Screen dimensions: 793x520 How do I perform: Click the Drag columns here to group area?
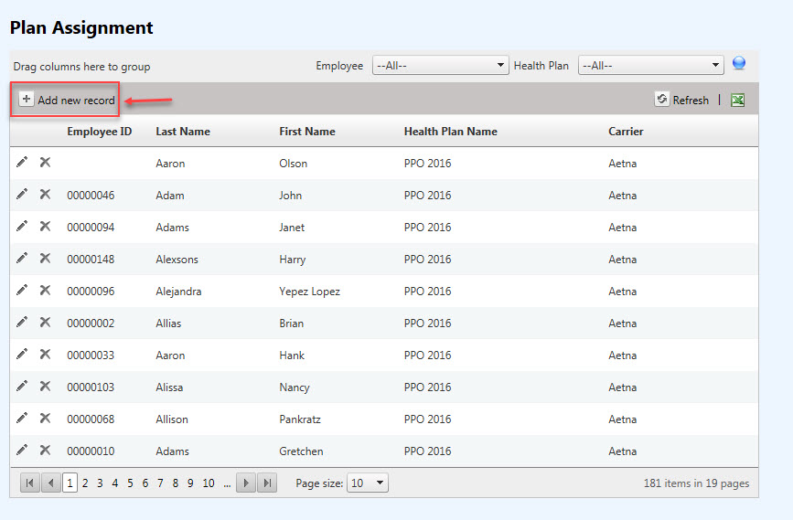[81, 67]
